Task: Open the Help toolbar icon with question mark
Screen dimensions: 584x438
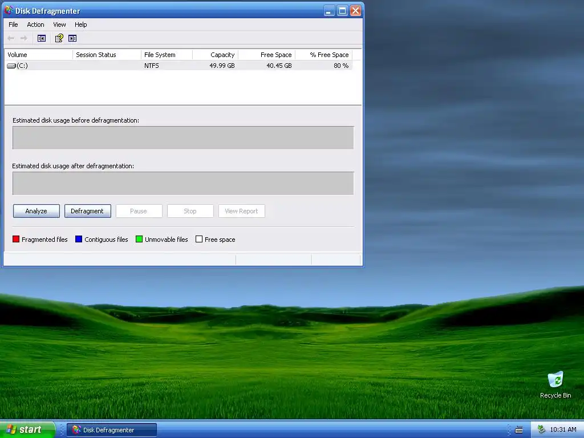Action: (x=59, y=38)
